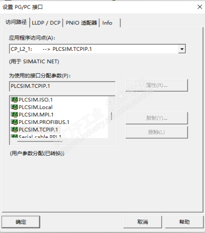Close the 设置 PG/PC 接口 dialog
205x233 pixels.
click(x=199, y=7)
